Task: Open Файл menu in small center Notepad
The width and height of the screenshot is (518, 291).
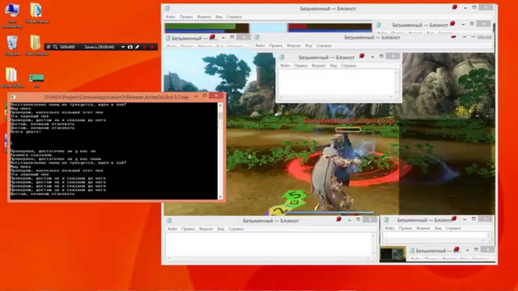Action: [x=285, y=65]
